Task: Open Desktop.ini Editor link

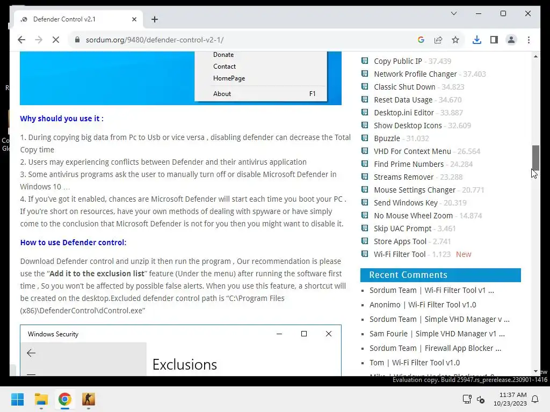Action: [404, 113]
